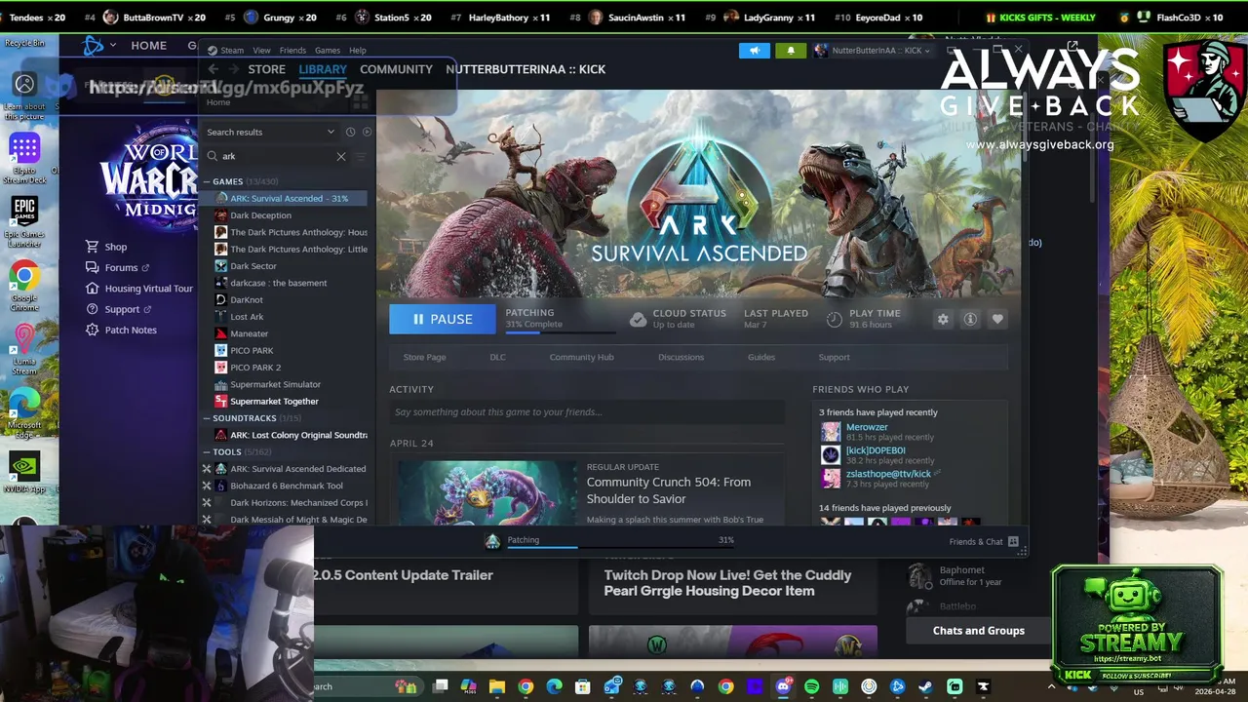Select Dark Deception in game list
Viewport: 1248px width, 702px height.
click(260, 215)
